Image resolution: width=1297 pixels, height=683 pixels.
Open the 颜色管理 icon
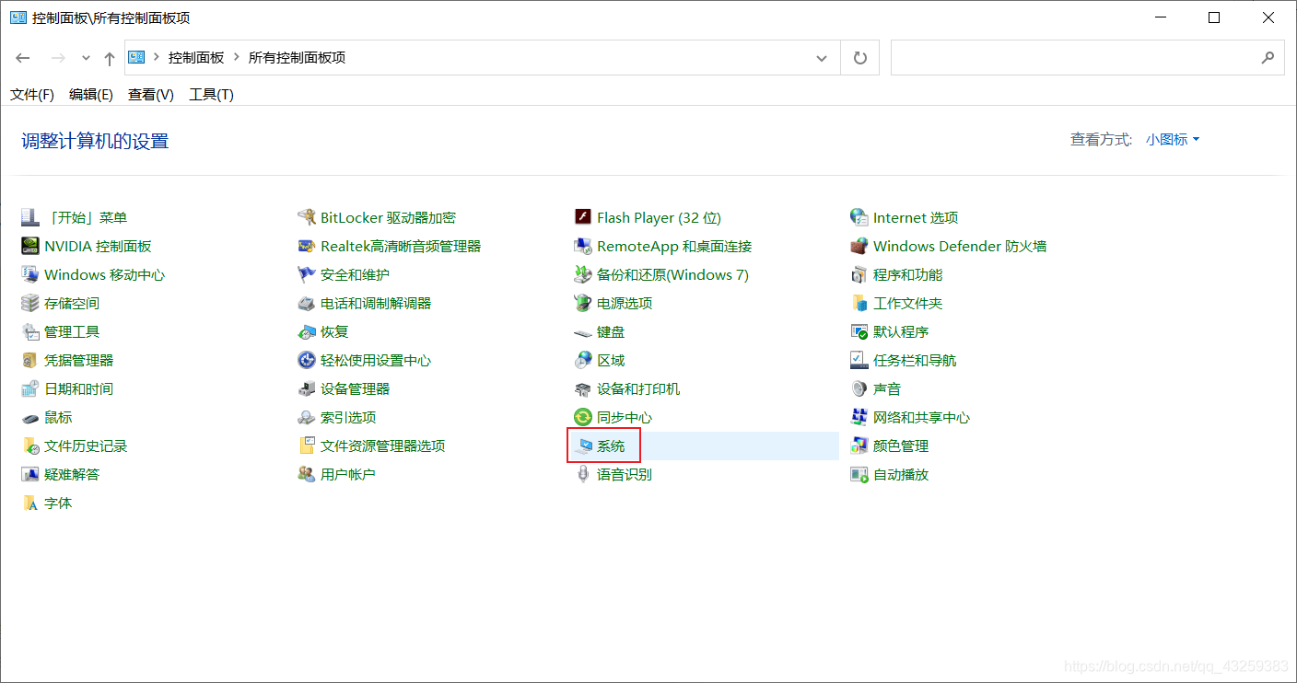[x=859, y=446]
